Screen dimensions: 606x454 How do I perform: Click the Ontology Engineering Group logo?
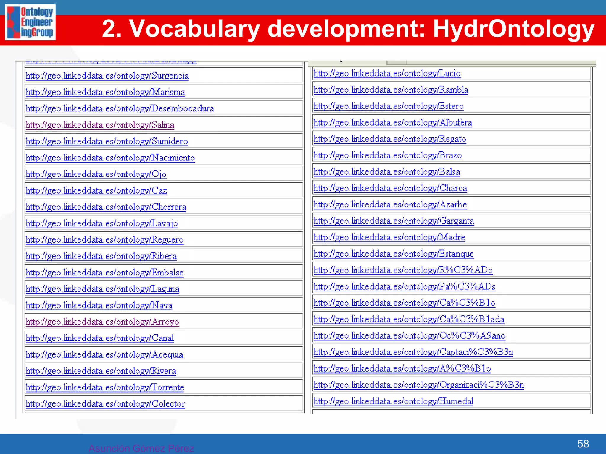click(30, 22)
